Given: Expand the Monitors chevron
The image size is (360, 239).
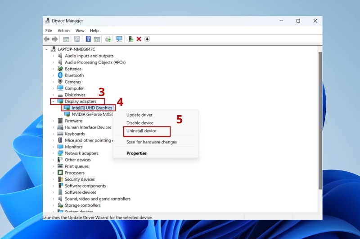Looking at the screenshot, I should click(53, 147).
